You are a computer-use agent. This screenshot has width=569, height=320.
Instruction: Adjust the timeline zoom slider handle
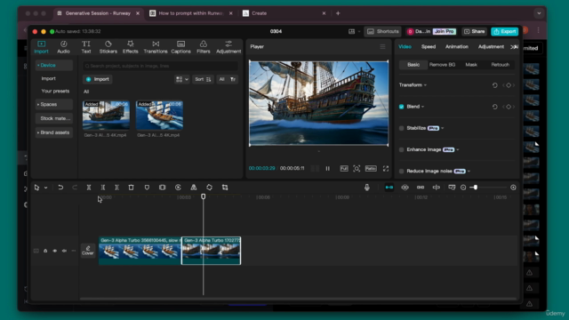[475, 188]
